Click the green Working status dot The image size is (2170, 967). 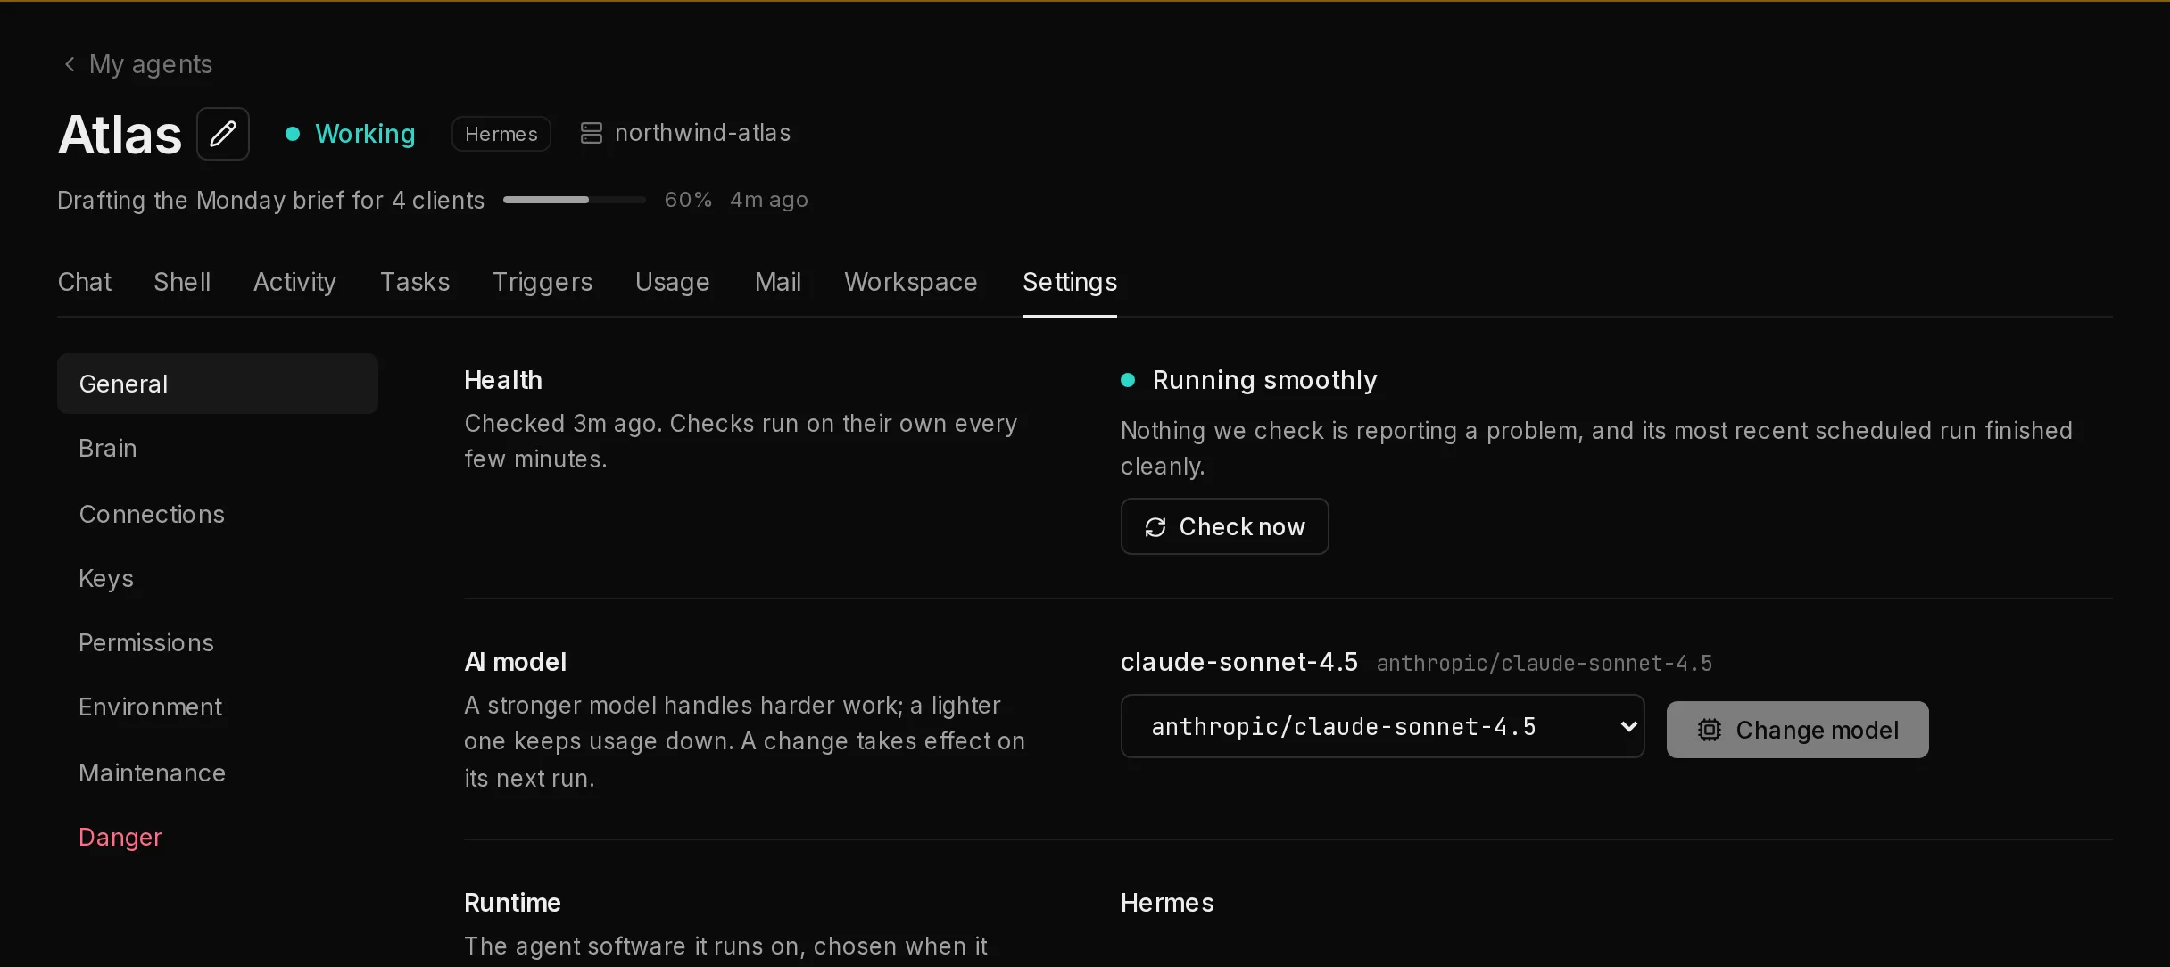(292, 134)
